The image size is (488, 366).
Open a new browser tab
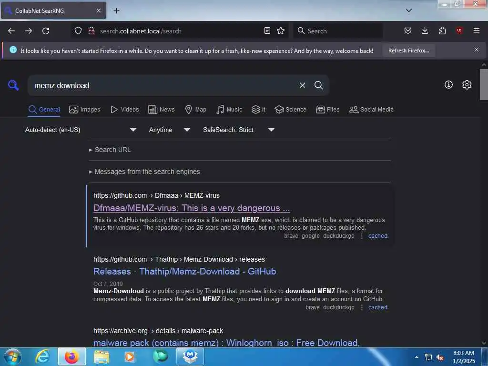tap(116, 11)
